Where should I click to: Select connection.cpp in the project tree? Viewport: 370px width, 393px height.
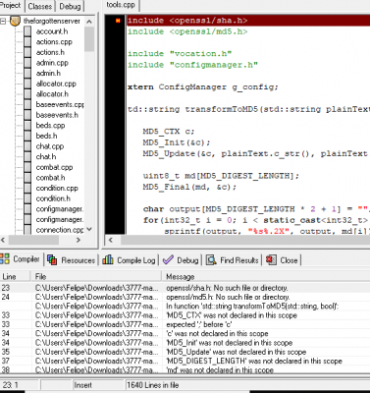pos(60,230)
